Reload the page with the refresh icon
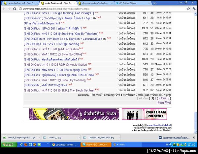198x154 pixels. click(15, 9)
